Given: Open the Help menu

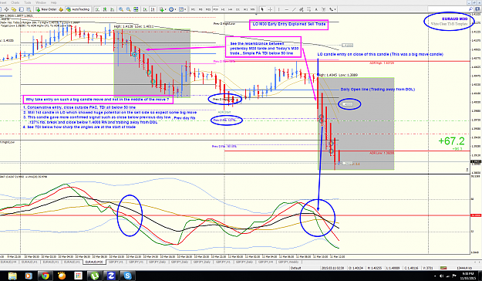Looking at the screenshot, I should click(53, 2).
